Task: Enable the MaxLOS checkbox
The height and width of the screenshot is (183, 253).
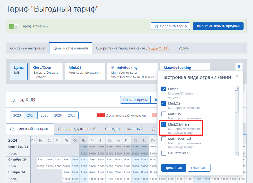Action: [164, 114]
